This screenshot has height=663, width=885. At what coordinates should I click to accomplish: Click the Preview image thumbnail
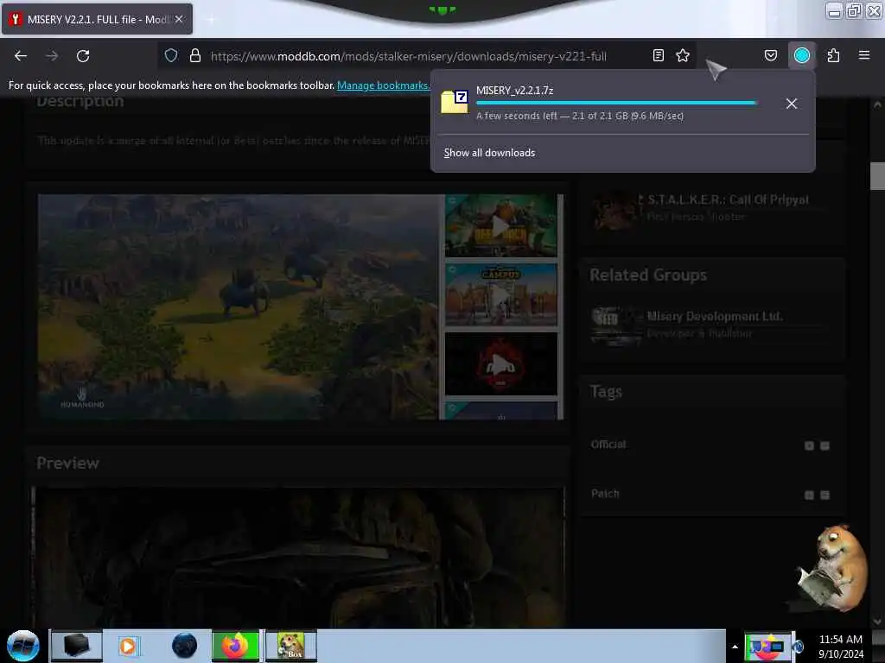tap(298, 559)
